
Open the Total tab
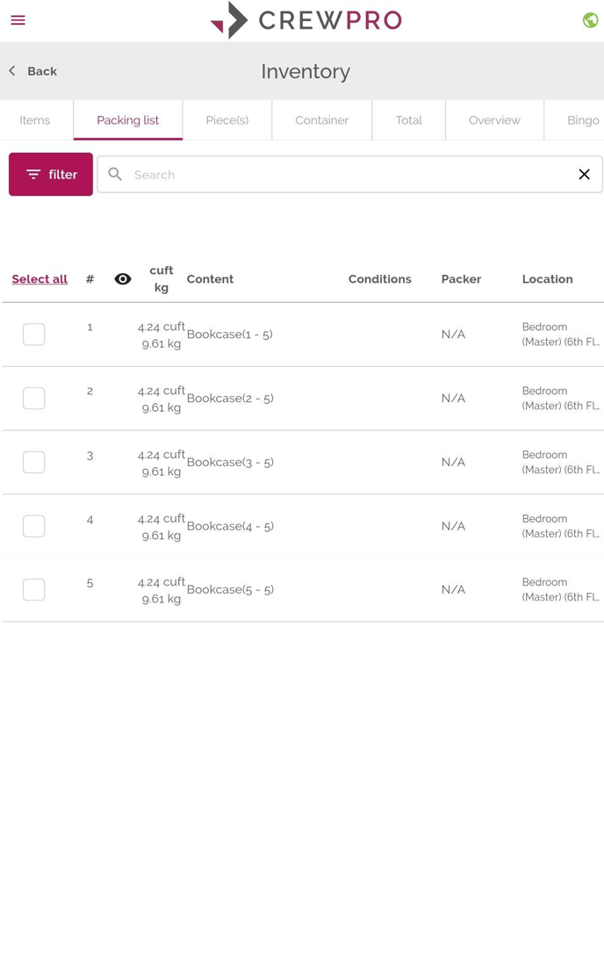tap(409, 120)
